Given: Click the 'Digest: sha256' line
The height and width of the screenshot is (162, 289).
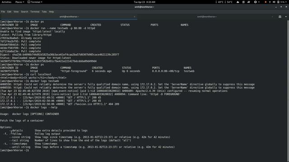Looking at the screenshot, I should pyautogui.click(x=60, y=55).
